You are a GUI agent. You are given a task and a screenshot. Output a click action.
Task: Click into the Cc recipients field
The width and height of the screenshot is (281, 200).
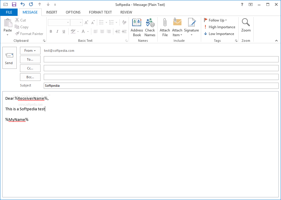161,68
